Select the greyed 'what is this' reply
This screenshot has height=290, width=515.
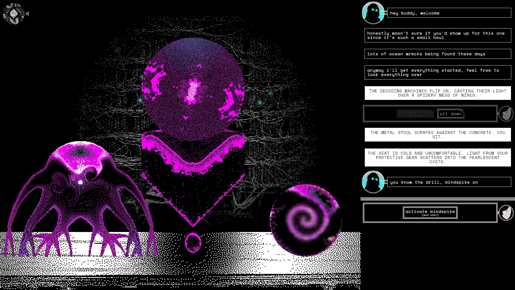[415, 114]
